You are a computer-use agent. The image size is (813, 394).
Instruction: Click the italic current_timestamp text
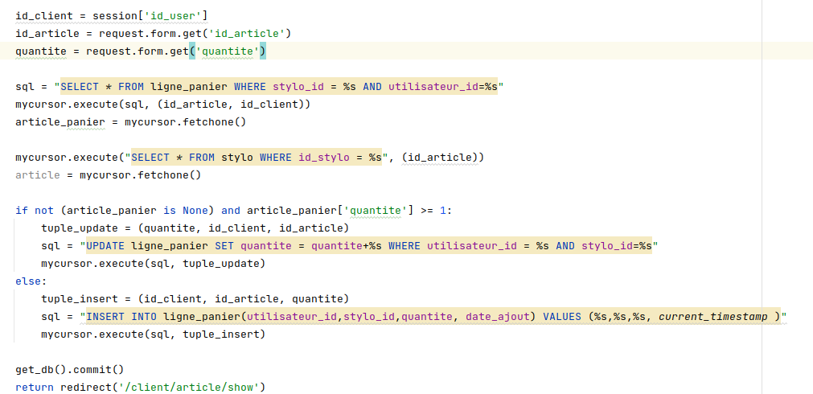click(712, 317)
